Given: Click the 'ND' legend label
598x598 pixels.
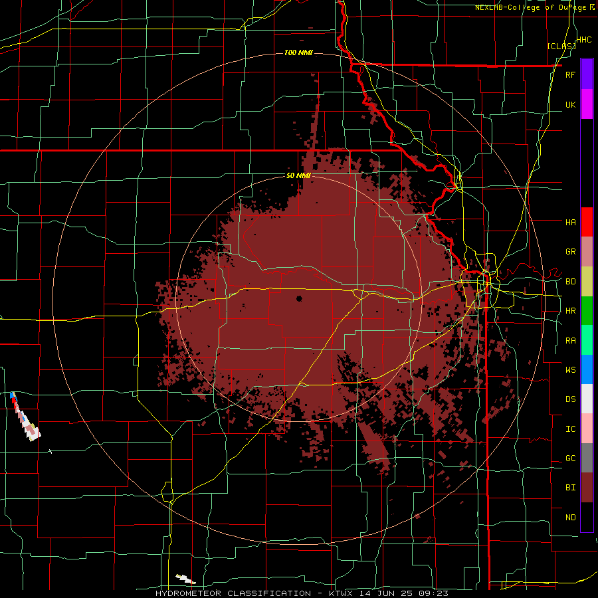Looking at the screenshot, I should pyautogui.click(x=570, y=518).
